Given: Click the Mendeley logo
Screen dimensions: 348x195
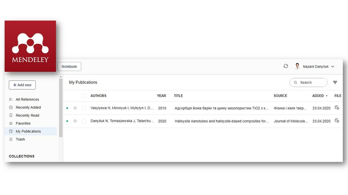Looking at the screenshot, I should pyautogui.click(x=30, y=46).
